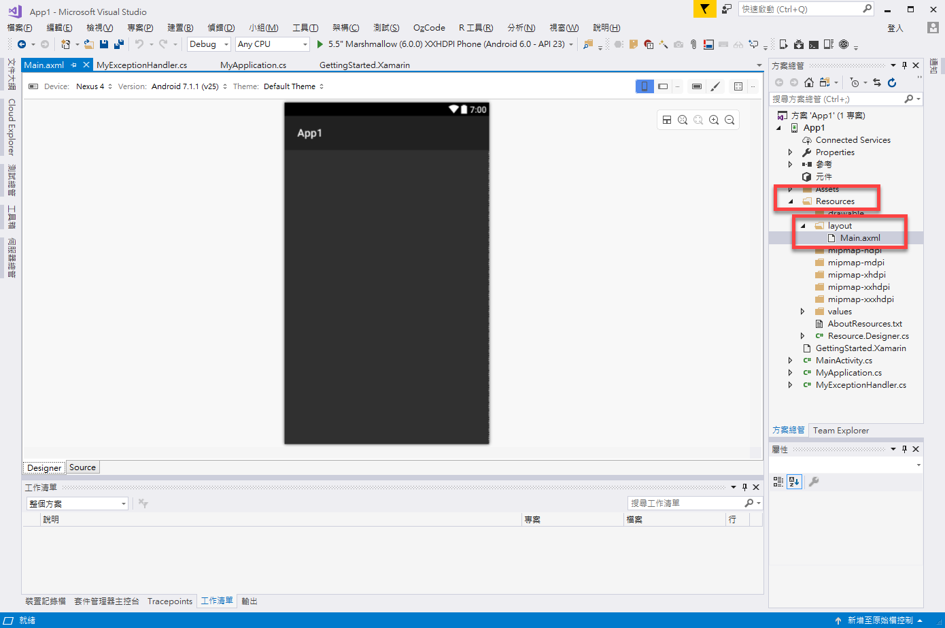
Task: Open the Cloud Explorer side tab
Action: (12, 127)
